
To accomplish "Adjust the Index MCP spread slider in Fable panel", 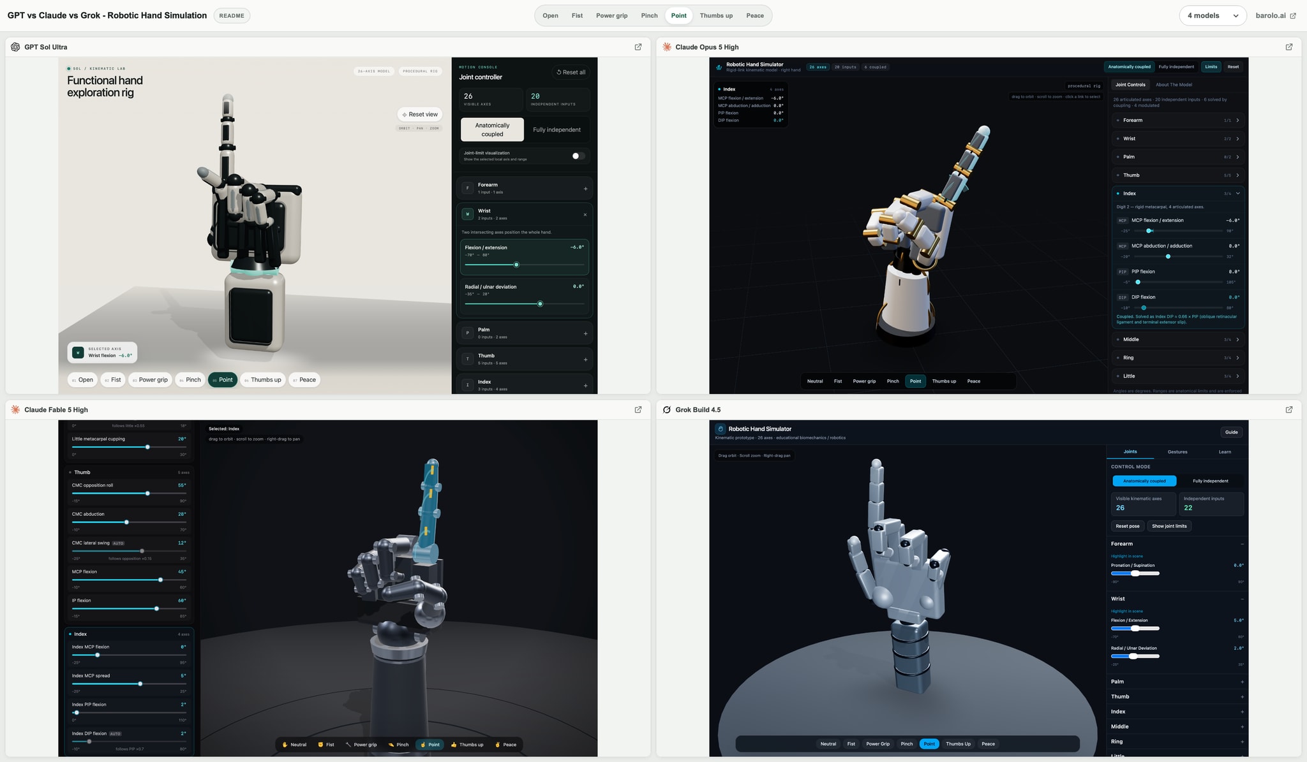I will click(129, 684).
